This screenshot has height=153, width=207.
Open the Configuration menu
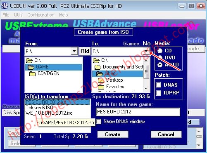[41, 15]
